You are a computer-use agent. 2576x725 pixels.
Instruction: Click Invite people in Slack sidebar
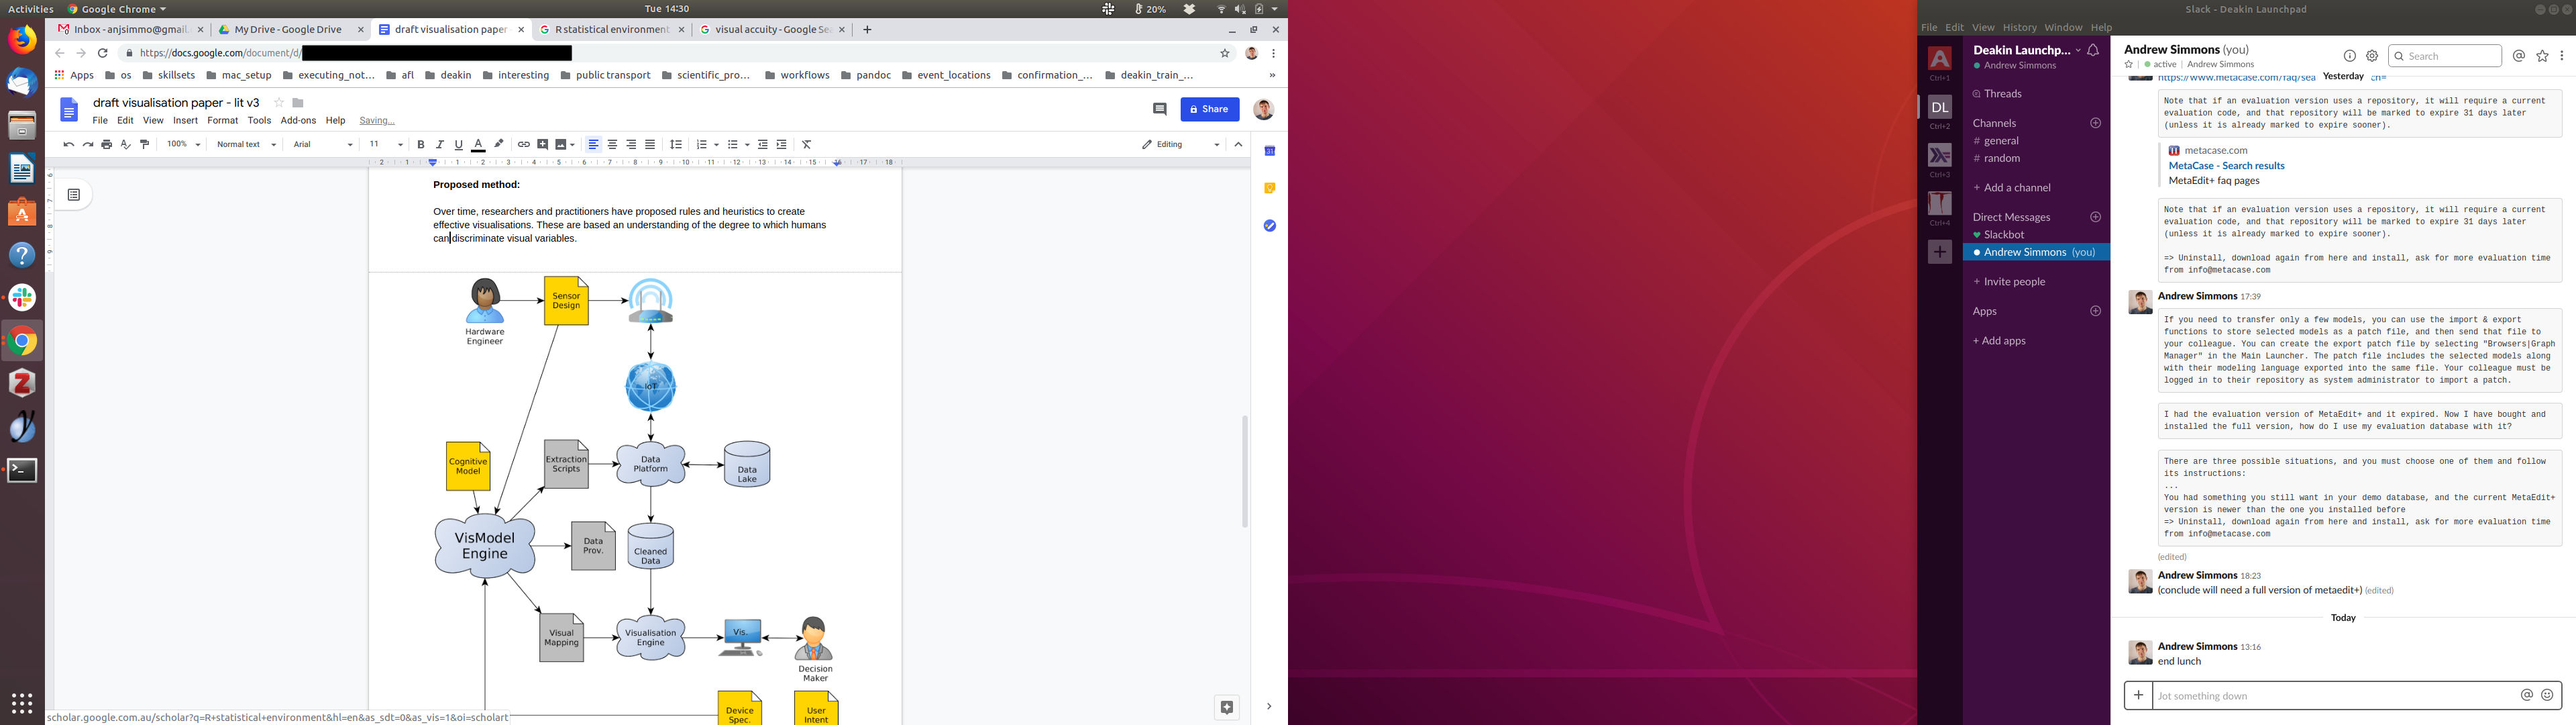coord(2014,283)
